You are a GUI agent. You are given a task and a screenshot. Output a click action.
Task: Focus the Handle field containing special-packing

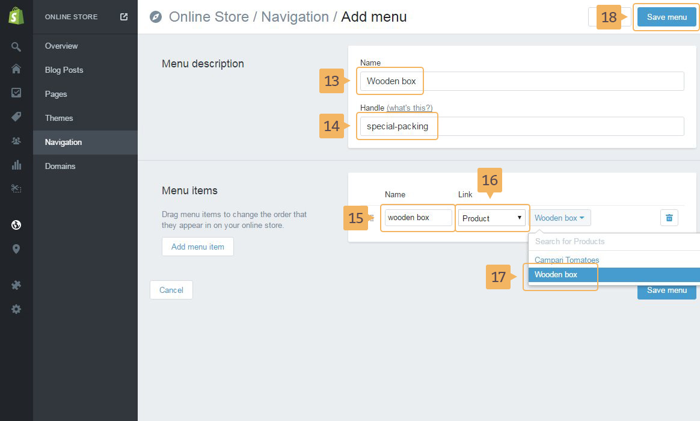point(521,126)
